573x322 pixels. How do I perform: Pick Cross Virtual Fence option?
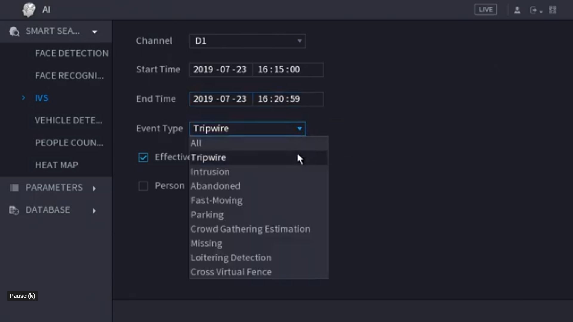[x=231, y=272]
